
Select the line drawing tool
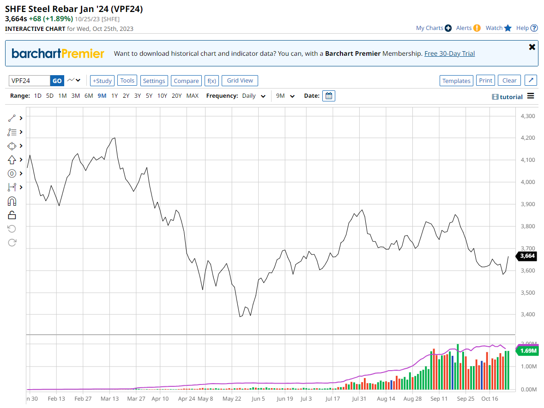[x=12, y=118]
